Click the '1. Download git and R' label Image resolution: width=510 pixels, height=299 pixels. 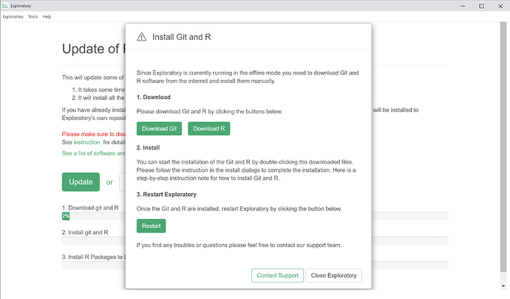[x=90, y=208]
